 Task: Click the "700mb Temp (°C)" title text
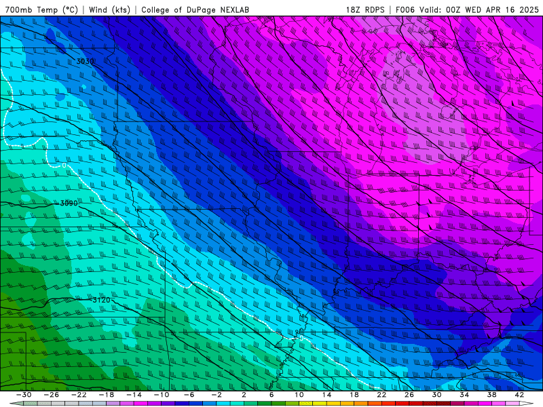(x=41, y=9)
